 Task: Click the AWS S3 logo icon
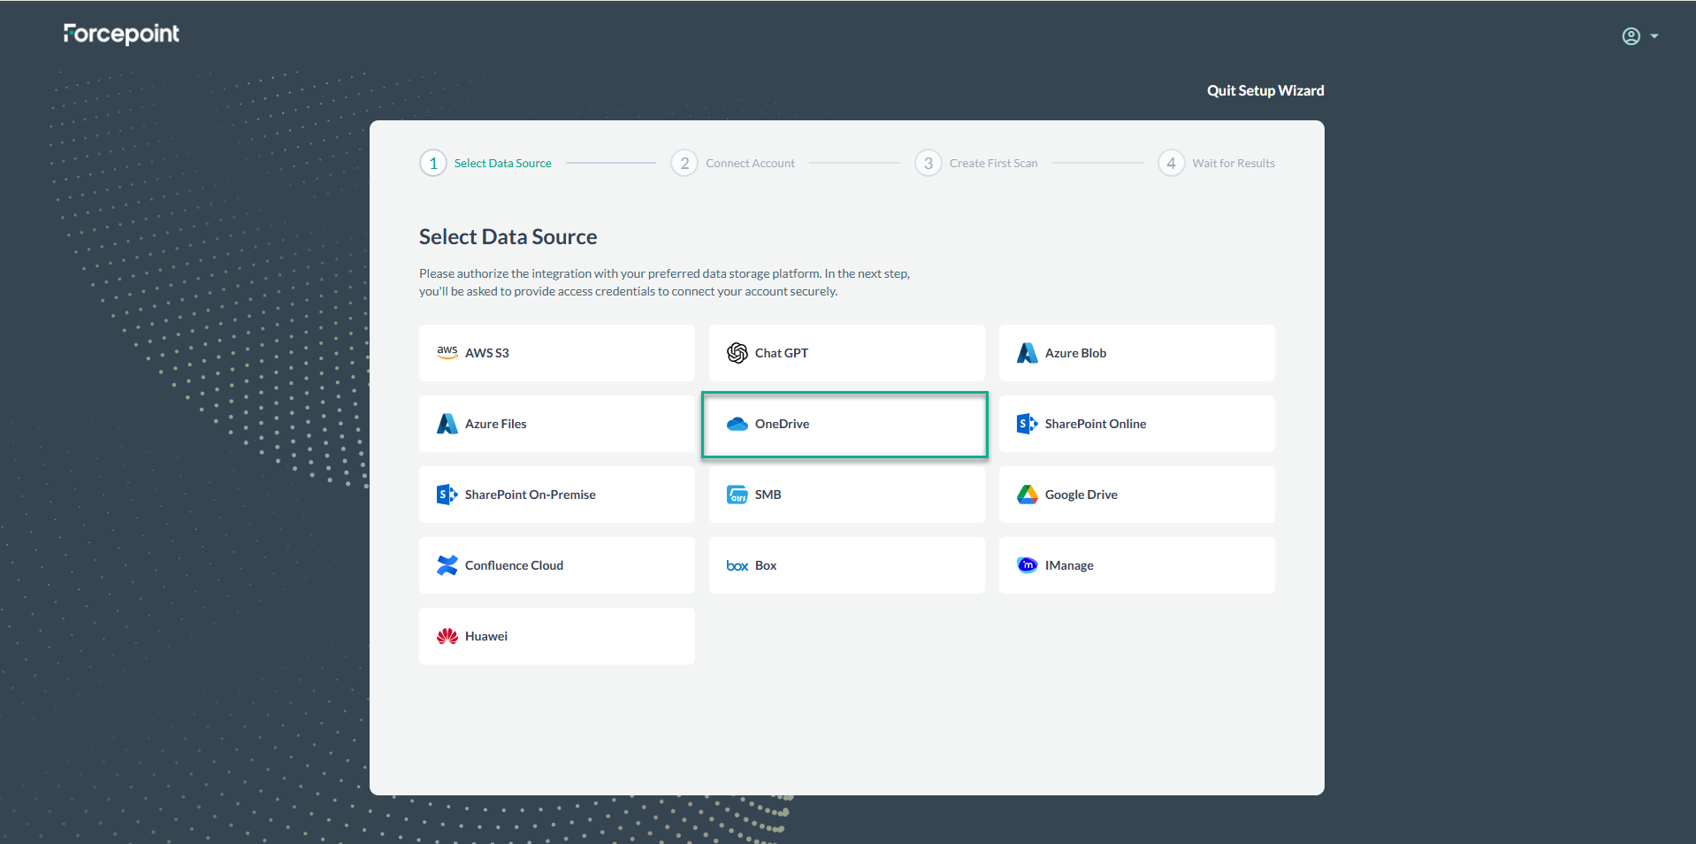(x=447, y=352)
